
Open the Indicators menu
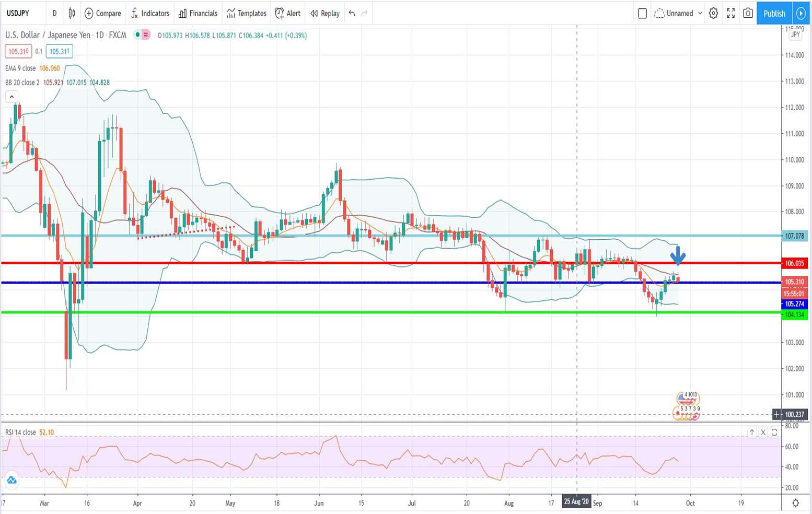pos(150,13)
